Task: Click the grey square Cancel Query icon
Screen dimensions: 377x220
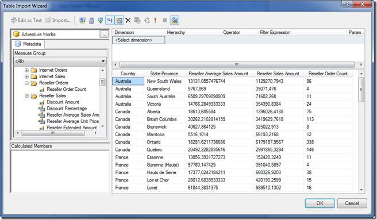Action: pos(165,21)
